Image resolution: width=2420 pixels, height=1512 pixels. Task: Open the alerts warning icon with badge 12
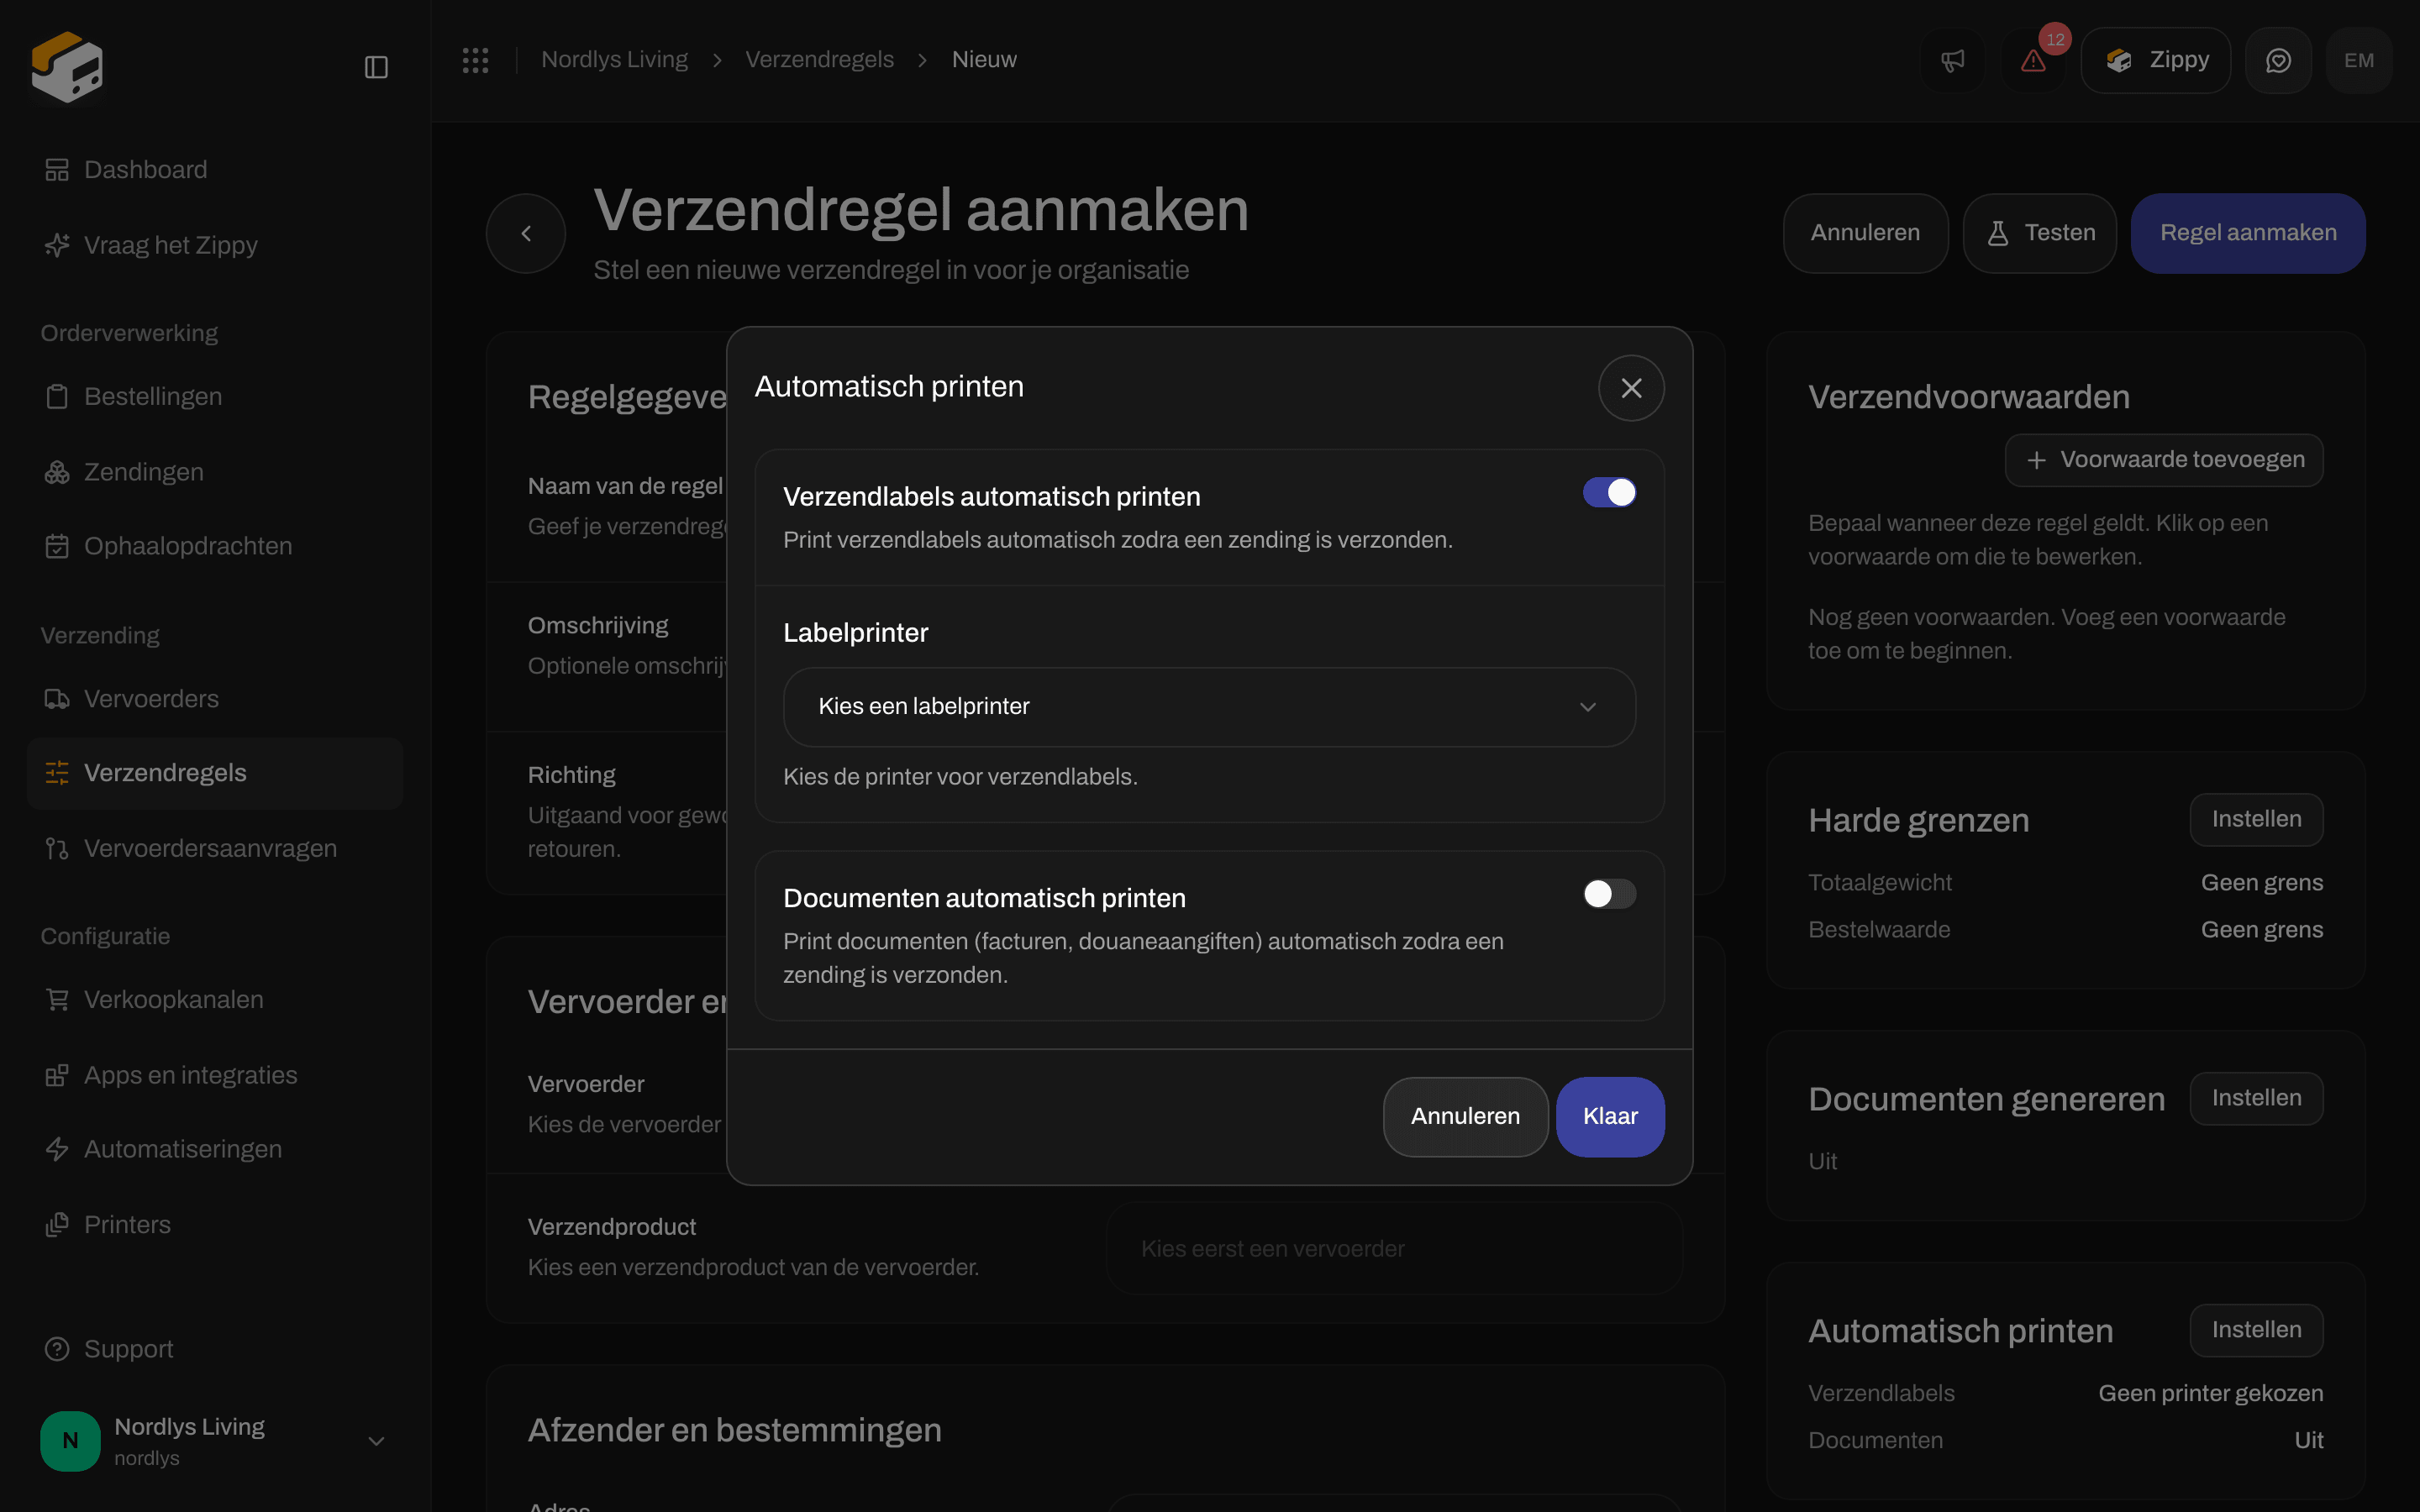[x=2034, y=60]
